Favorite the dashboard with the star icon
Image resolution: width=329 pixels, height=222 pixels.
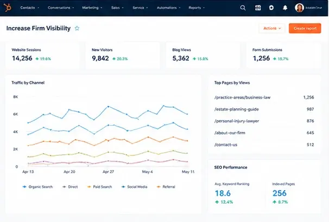coord(77,28)
